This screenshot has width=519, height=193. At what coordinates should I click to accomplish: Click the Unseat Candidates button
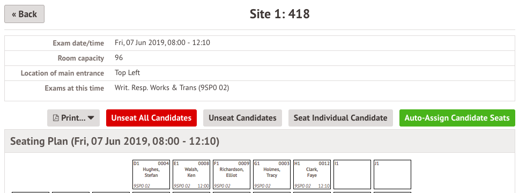[242, 118]
